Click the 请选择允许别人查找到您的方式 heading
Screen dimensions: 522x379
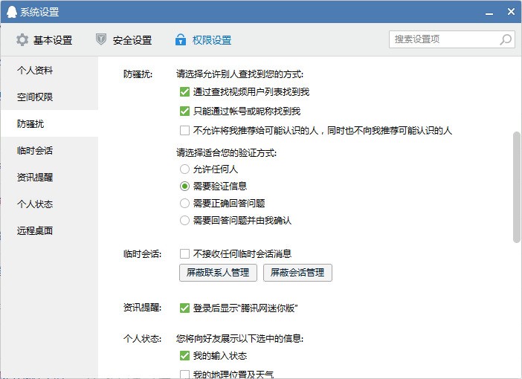click(x=239, y=74)
